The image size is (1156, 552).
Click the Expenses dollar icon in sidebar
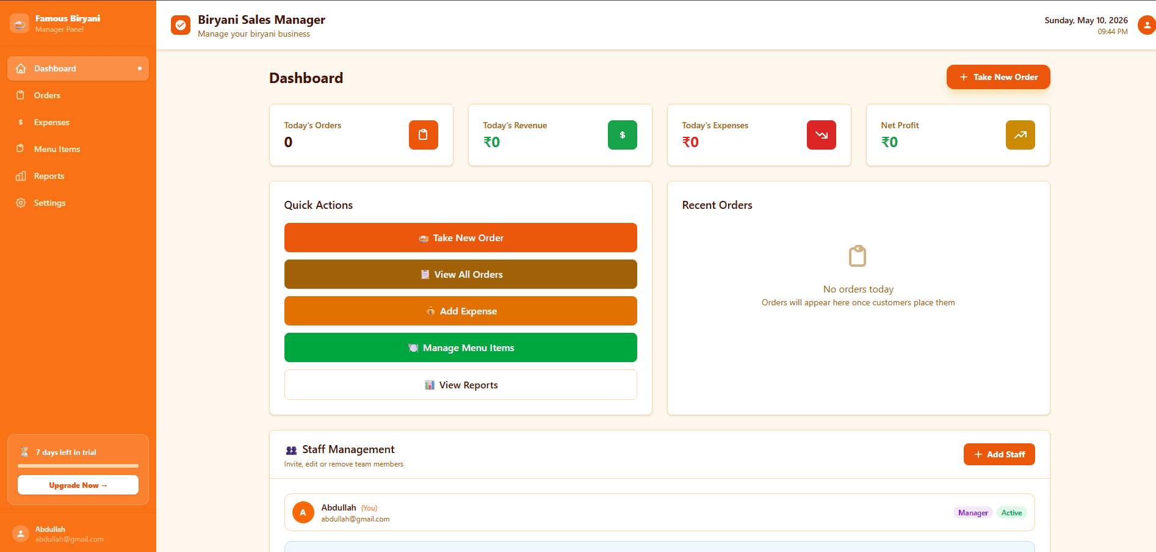coord(21,122)
